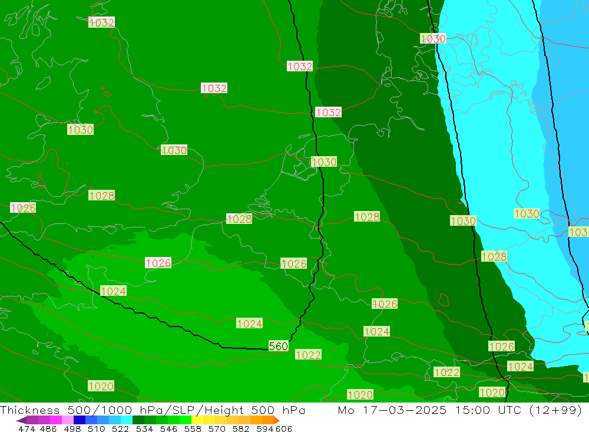The height and width of the screenshot is (432, 589).
Task: Click legend value 594
Action: coord(264,428)
